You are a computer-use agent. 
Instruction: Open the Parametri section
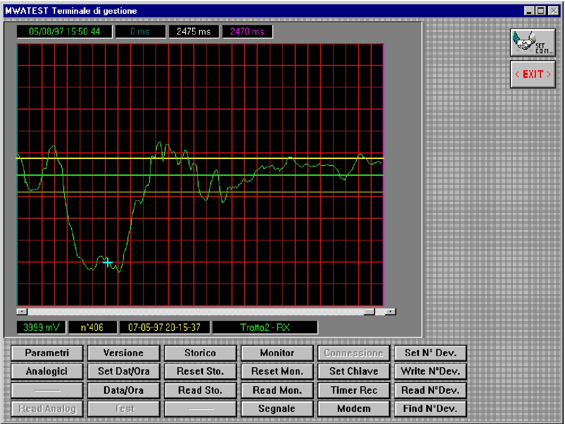point(47,353)
